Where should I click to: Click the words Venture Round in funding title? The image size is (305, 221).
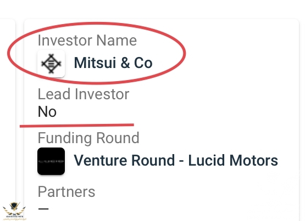click(124, 160)
